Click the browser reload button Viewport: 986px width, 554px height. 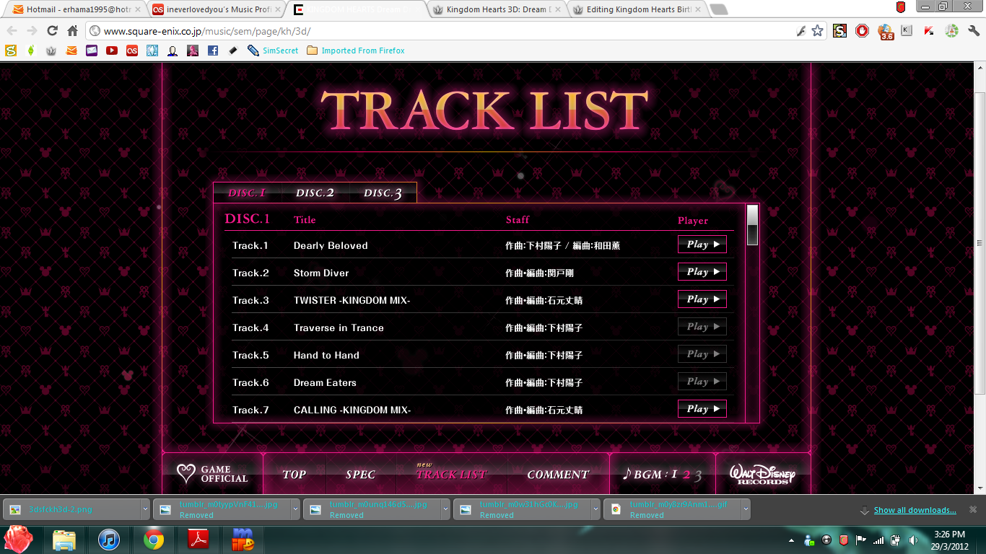pyautogui.click(x=52, y=31)
